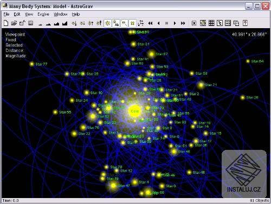Select the star labeled Star 24
Viewport: 271px width, 204px height.
tap(72, 100)
